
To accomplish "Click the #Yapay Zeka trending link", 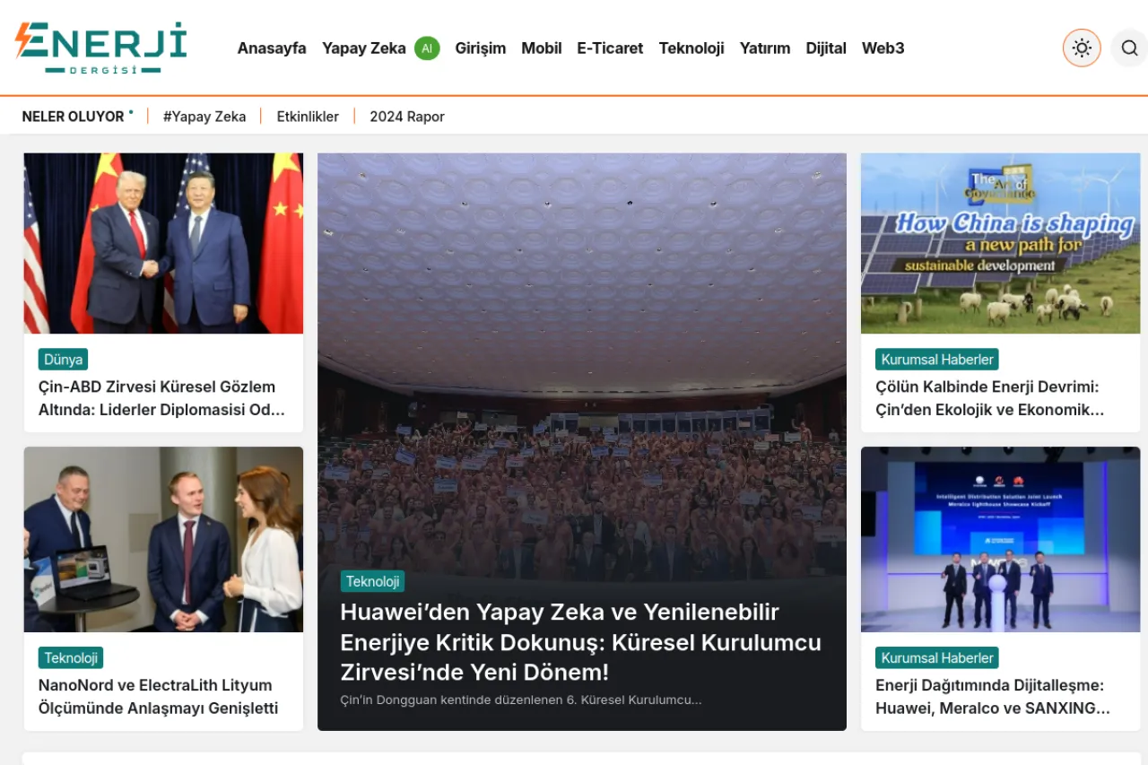I will [204, 117].
